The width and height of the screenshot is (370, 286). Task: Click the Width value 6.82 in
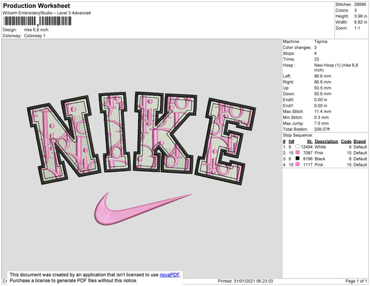360,22
